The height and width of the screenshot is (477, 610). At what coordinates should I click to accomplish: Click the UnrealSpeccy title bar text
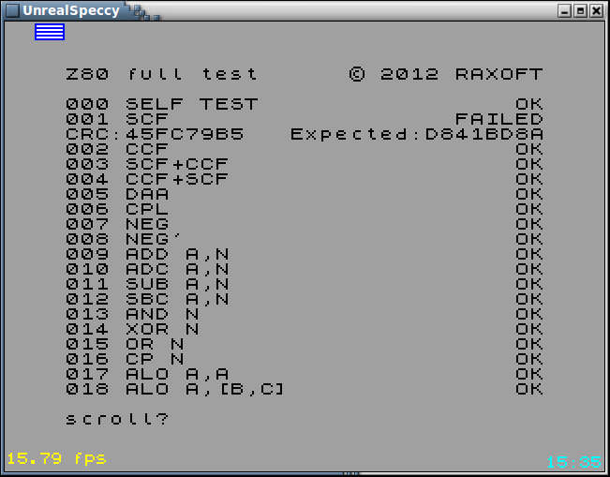[x=71, y=10]
